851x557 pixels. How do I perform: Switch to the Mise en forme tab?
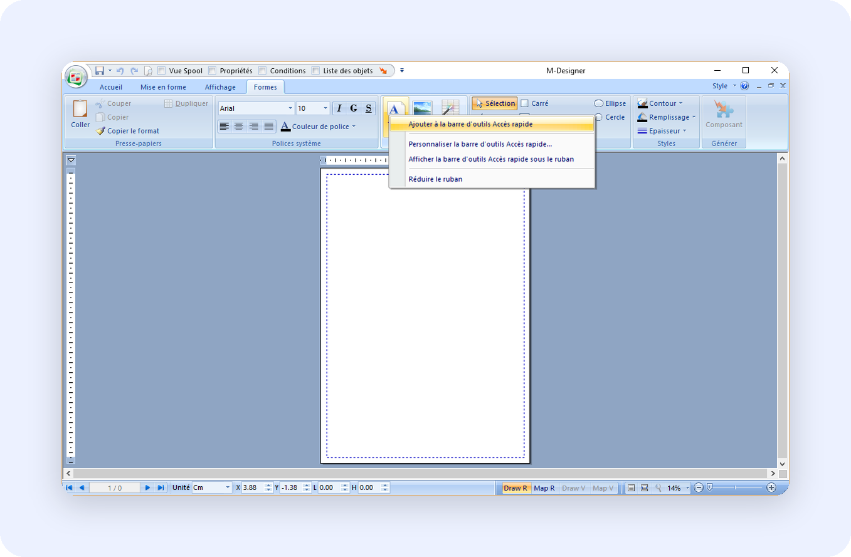coord(163,87)
